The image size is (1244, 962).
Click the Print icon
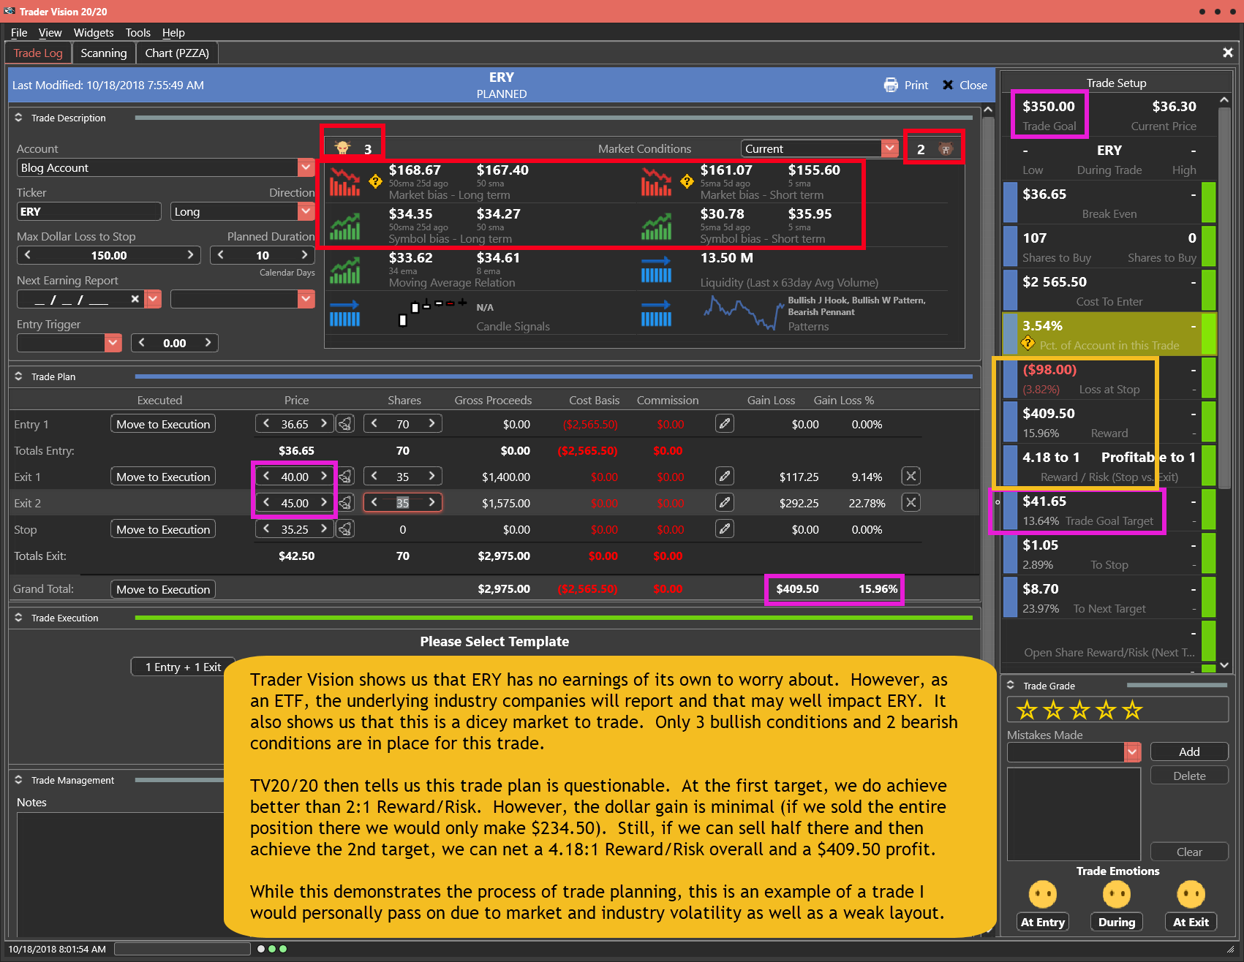(891, 85)
